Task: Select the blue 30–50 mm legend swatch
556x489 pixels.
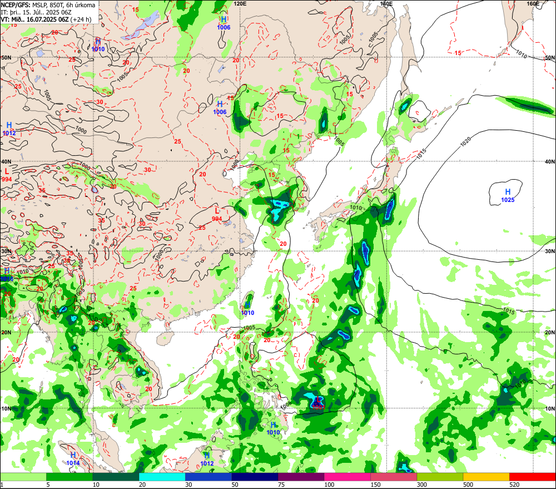Action: click(209, 477)
